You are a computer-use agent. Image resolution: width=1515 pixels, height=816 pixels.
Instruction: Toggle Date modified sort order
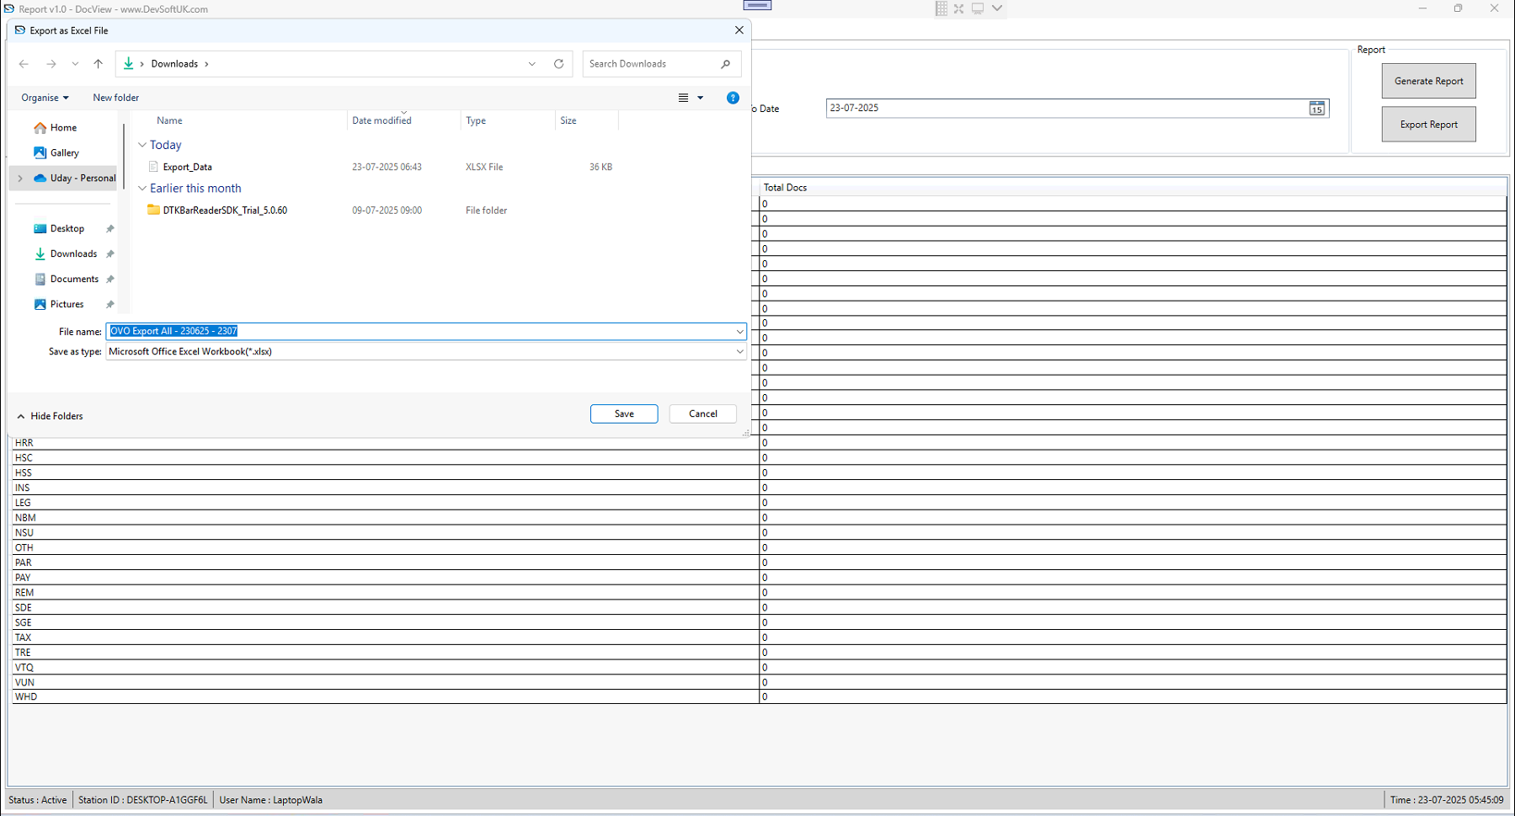pos(381,120)
